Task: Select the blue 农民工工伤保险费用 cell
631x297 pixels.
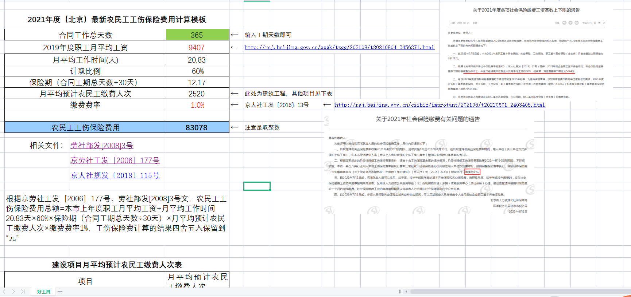Action: coord(85,127)
